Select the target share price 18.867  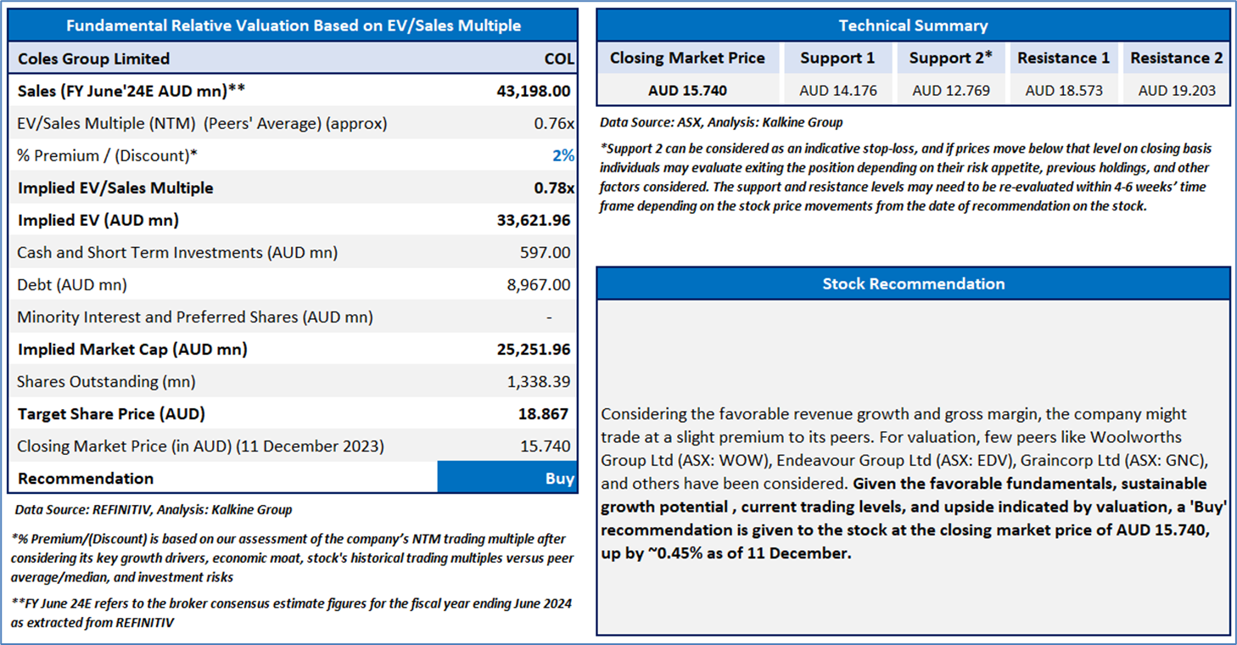pyautogui.click(x=544, y=413)
